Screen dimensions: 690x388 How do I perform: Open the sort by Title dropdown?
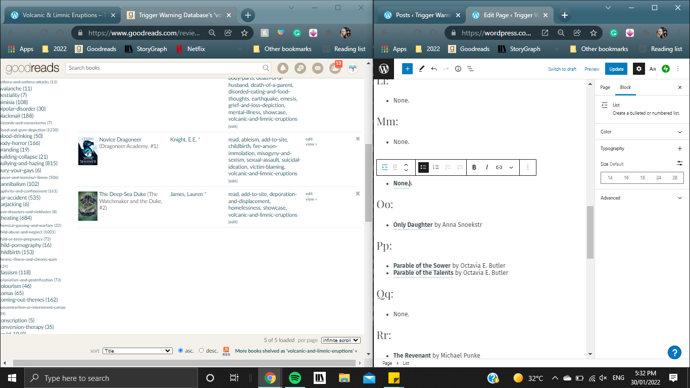point(137,351)
